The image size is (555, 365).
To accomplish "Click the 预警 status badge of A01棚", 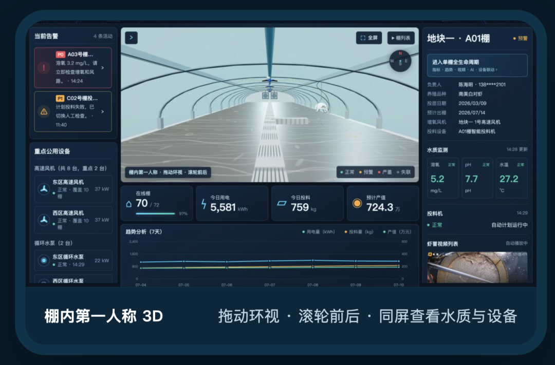I will point(520,39).
